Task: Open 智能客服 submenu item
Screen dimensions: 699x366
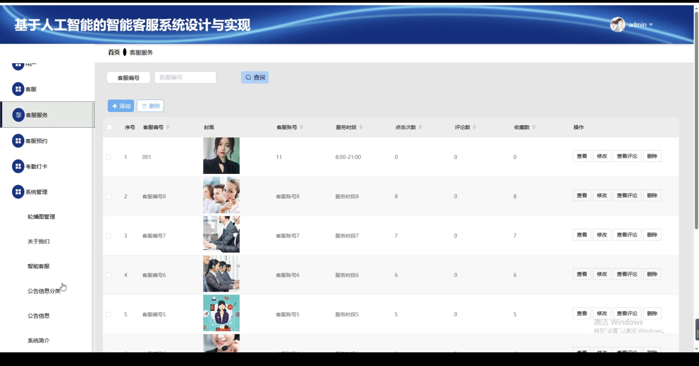Action: 38,266
